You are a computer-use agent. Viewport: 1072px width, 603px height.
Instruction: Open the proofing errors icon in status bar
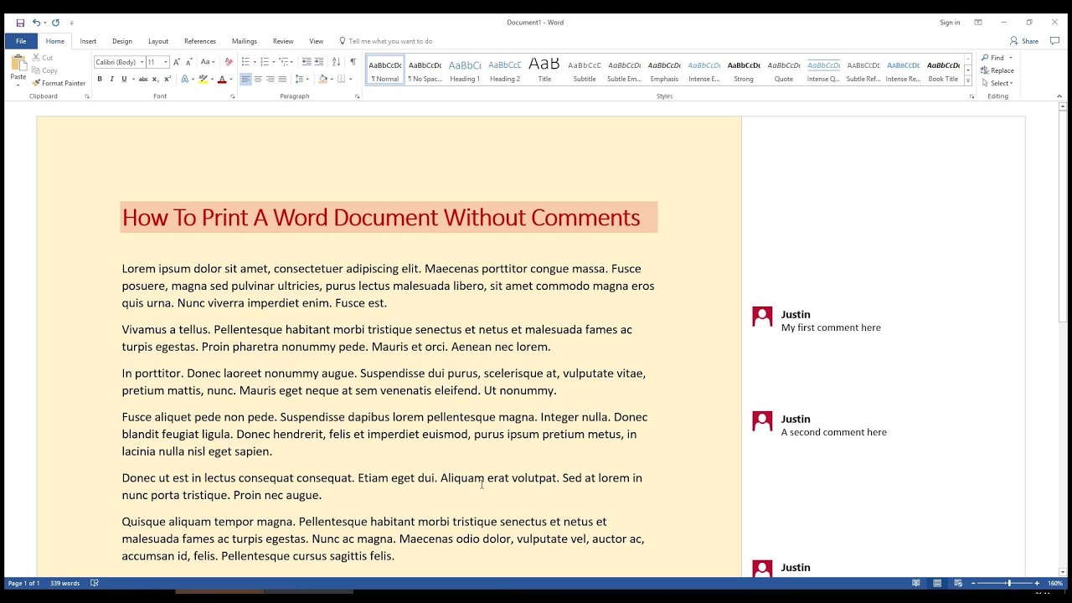tap(95, 583)
